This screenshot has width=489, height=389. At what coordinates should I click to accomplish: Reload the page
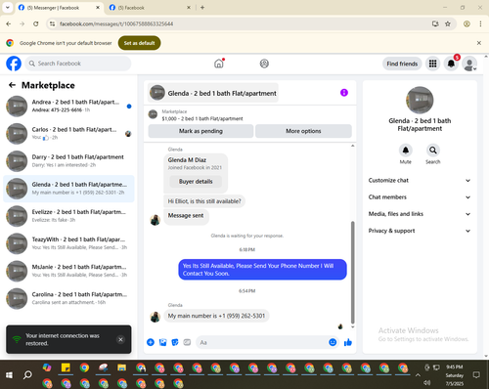coord(36,23)
